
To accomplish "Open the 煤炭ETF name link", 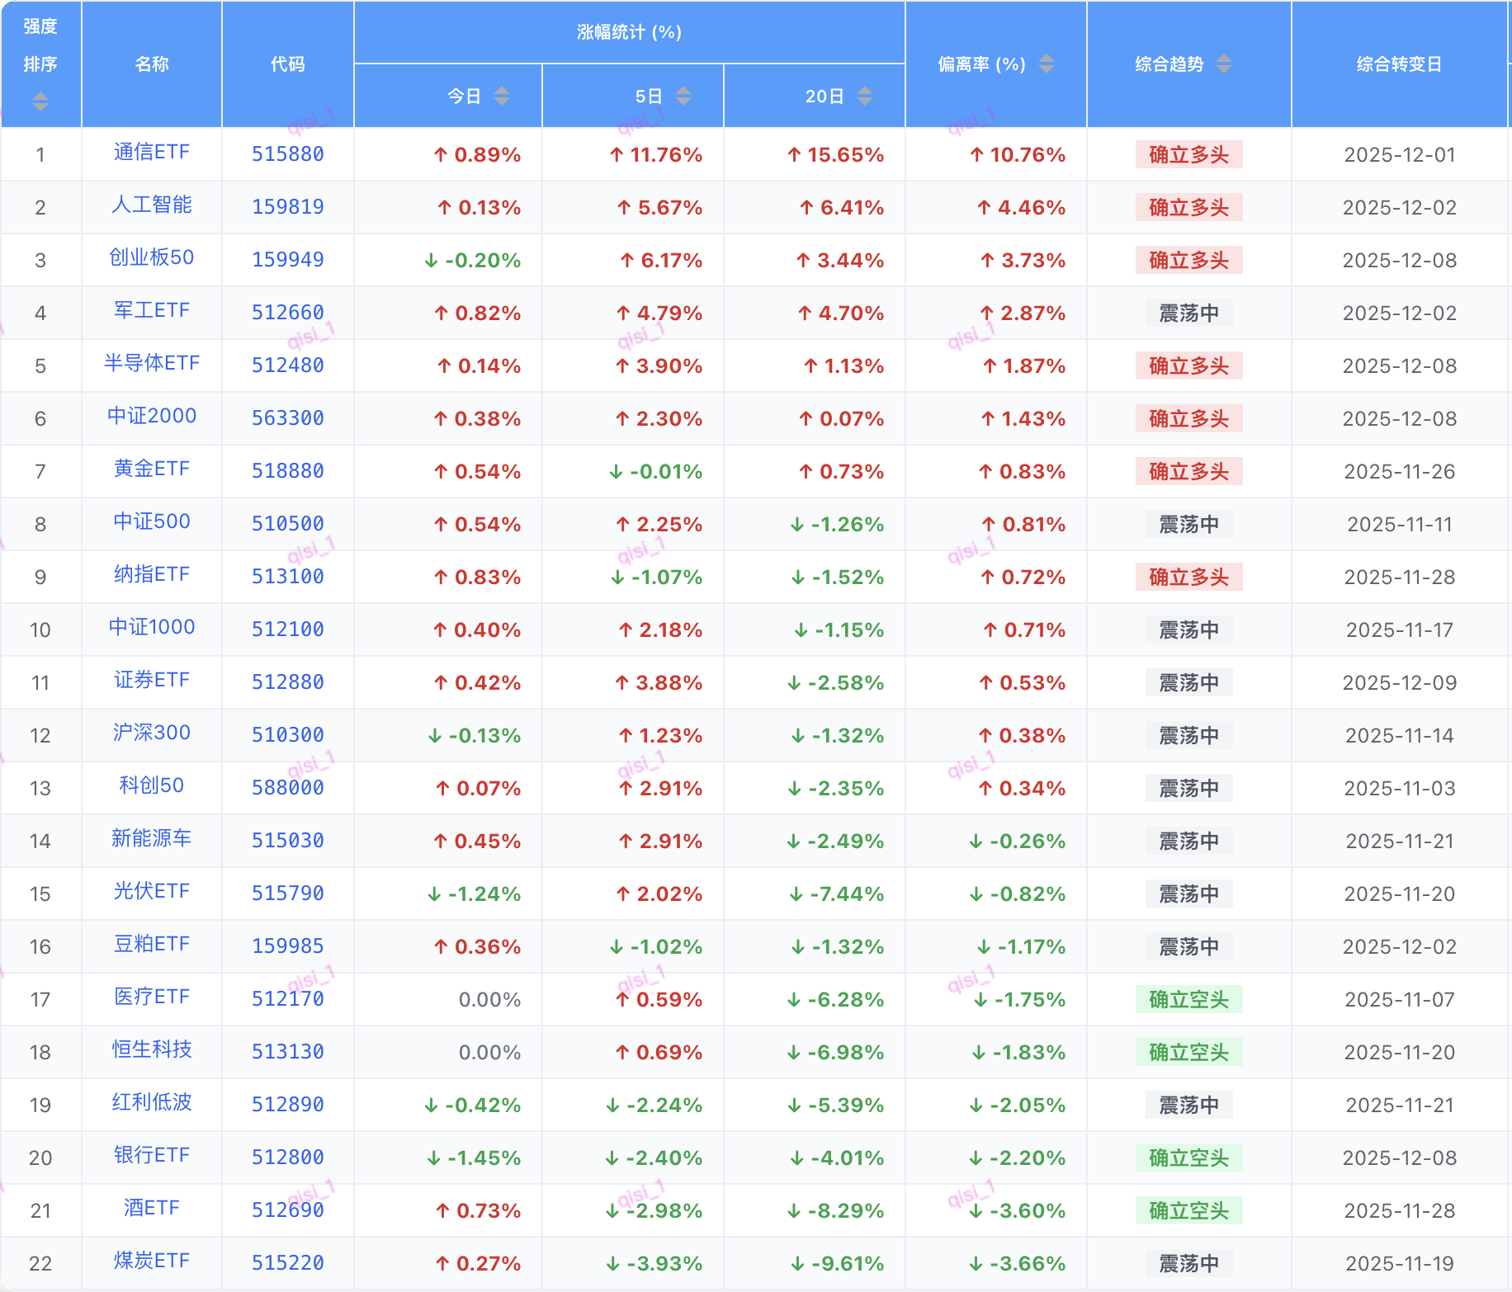I will click(x=152, y=1261).
